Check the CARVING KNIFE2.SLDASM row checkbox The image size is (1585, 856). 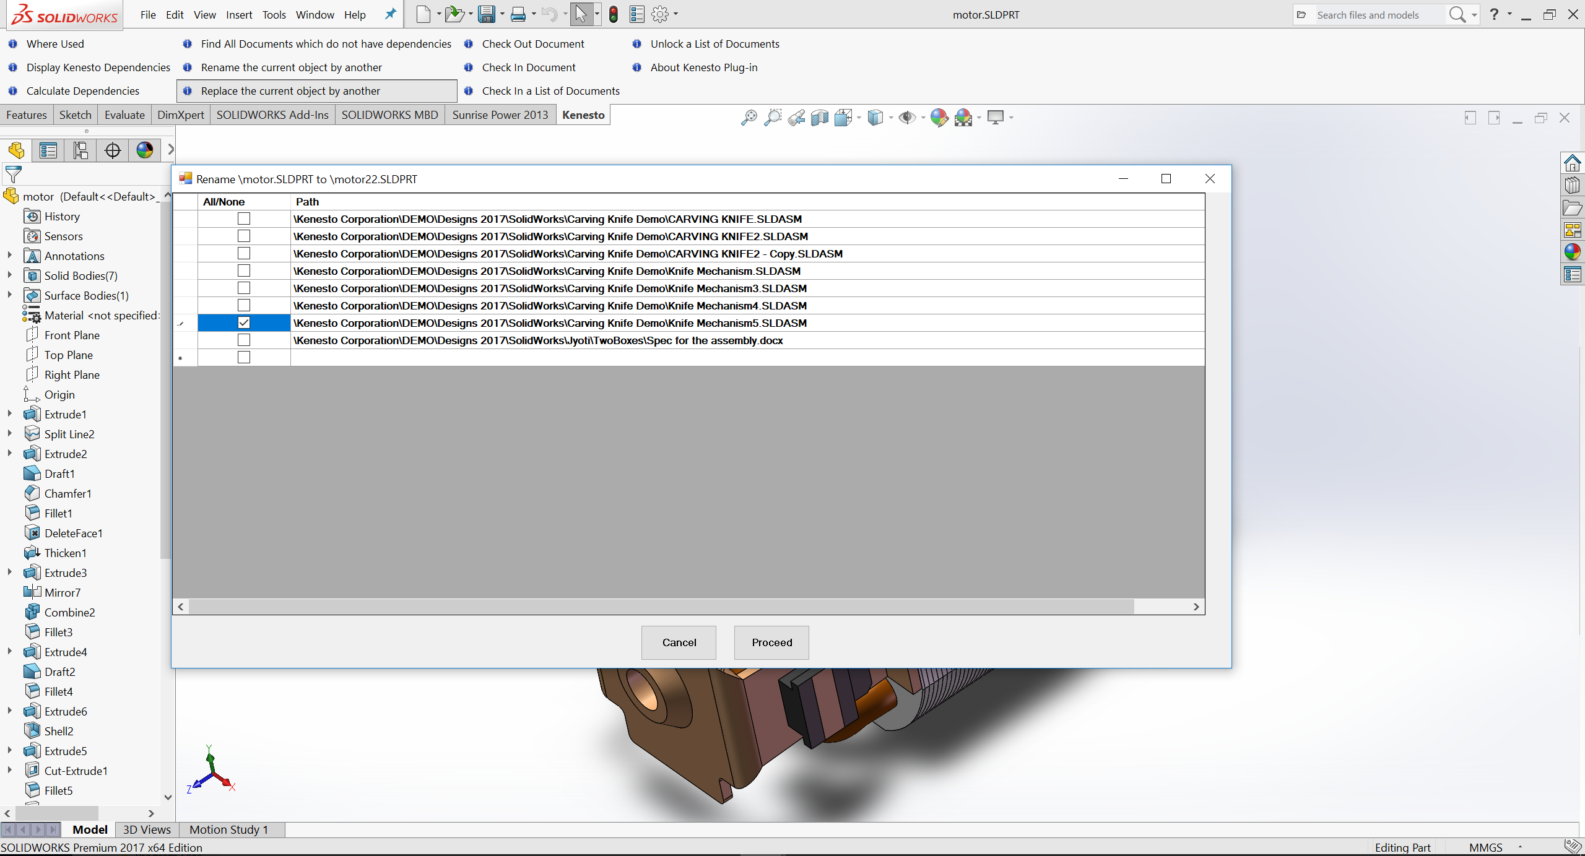[244, 236]
